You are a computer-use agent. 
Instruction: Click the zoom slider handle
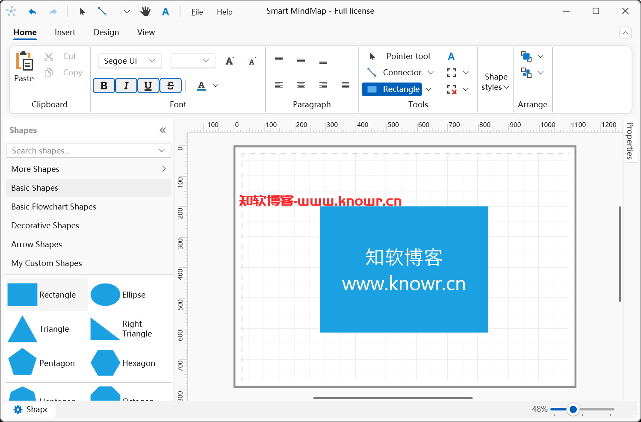coord(573,409)
